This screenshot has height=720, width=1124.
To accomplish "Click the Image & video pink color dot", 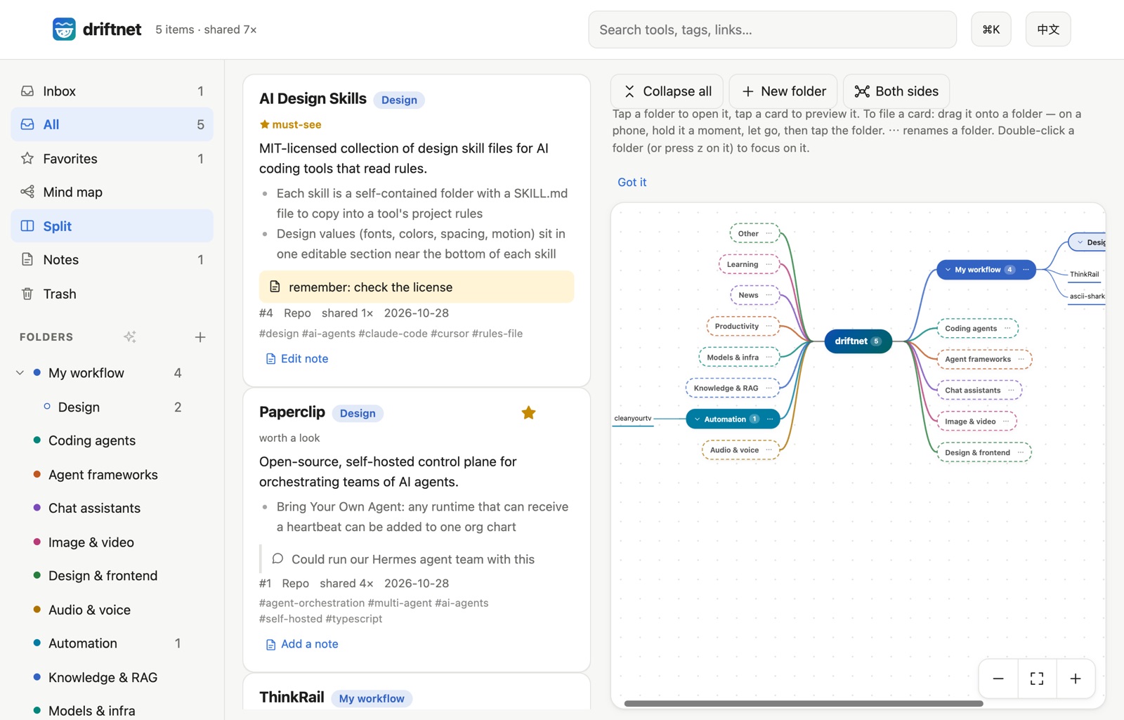I will click(37, 542).
